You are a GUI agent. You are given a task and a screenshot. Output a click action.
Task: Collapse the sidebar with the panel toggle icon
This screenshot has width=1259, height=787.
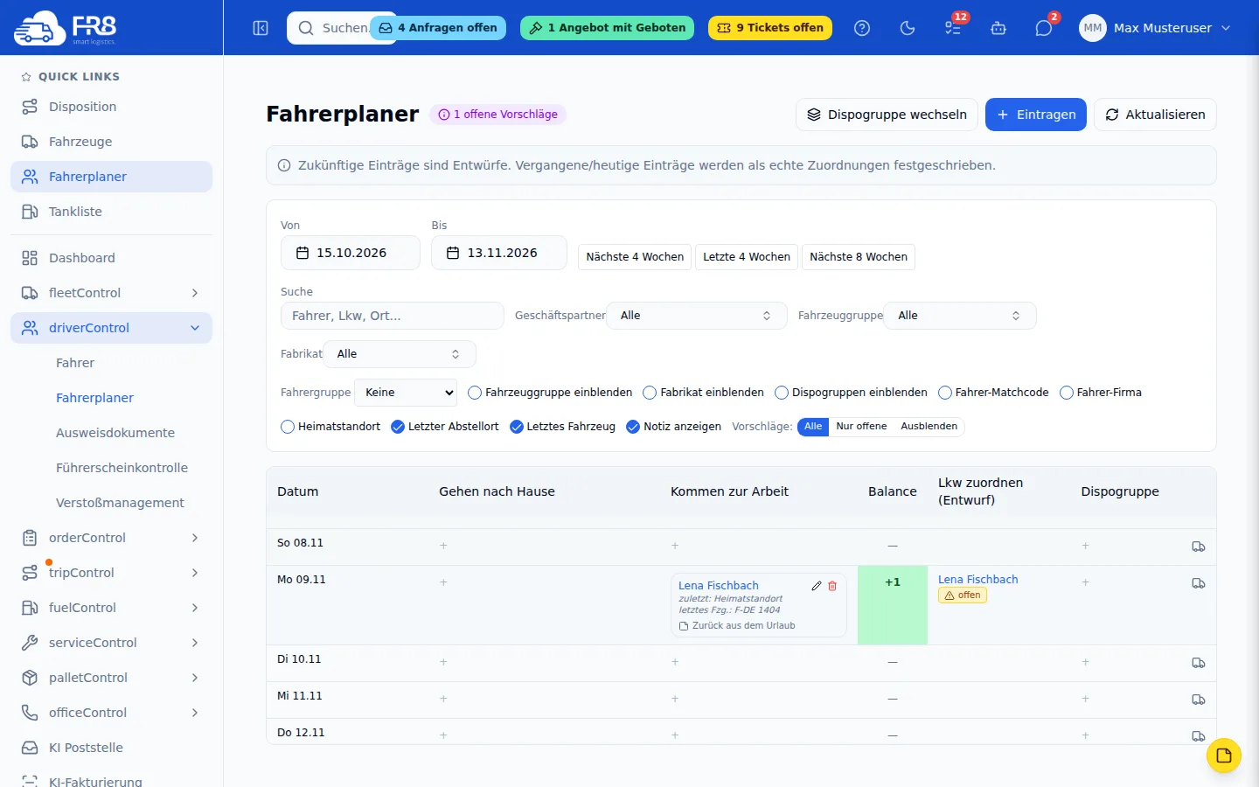tap(261, 28)
